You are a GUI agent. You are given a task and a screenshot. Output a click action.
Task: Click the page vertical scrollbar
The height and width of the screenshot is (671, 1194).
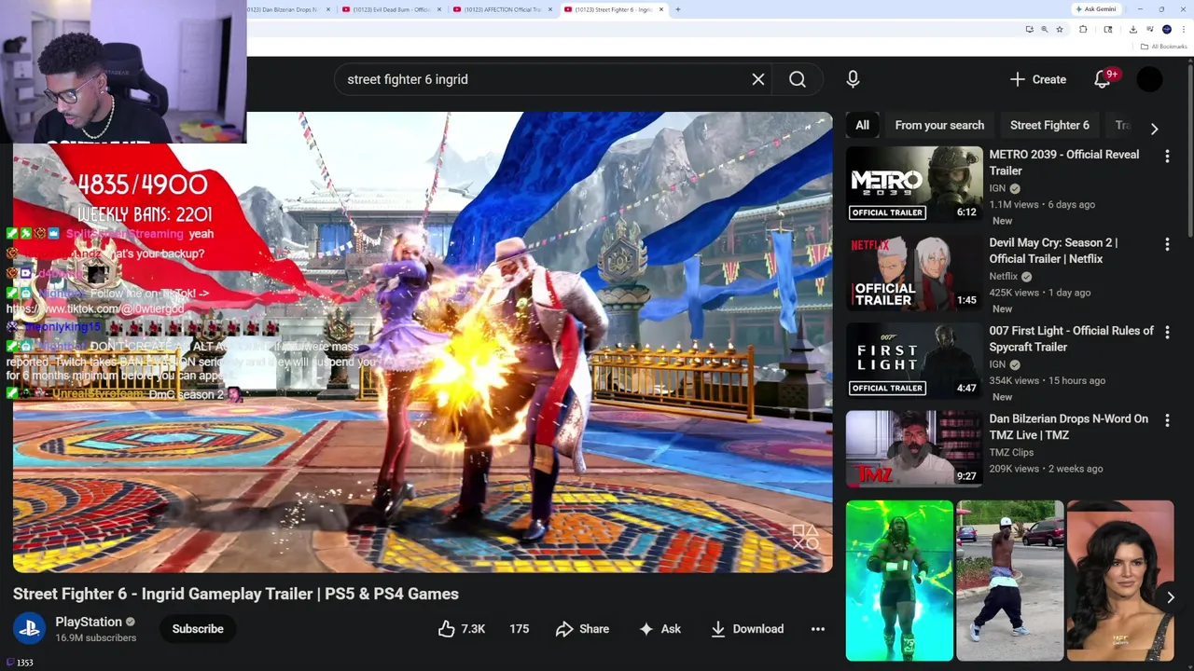[x=1190, y=149]
